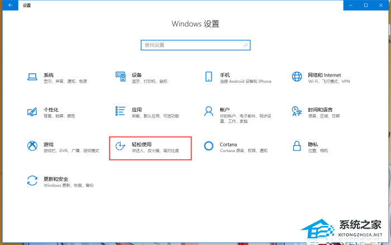This screenshot has height=245, width=391.
Task: Click the 应用 title text
Action: tap(137, 110)
